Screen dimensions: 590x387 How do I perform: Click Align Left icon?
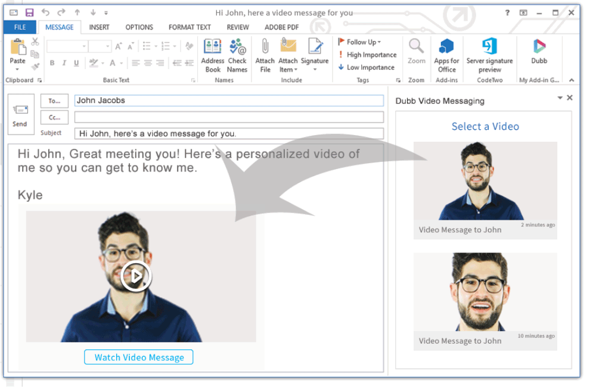pyautogui.click(x=136, y=63)
